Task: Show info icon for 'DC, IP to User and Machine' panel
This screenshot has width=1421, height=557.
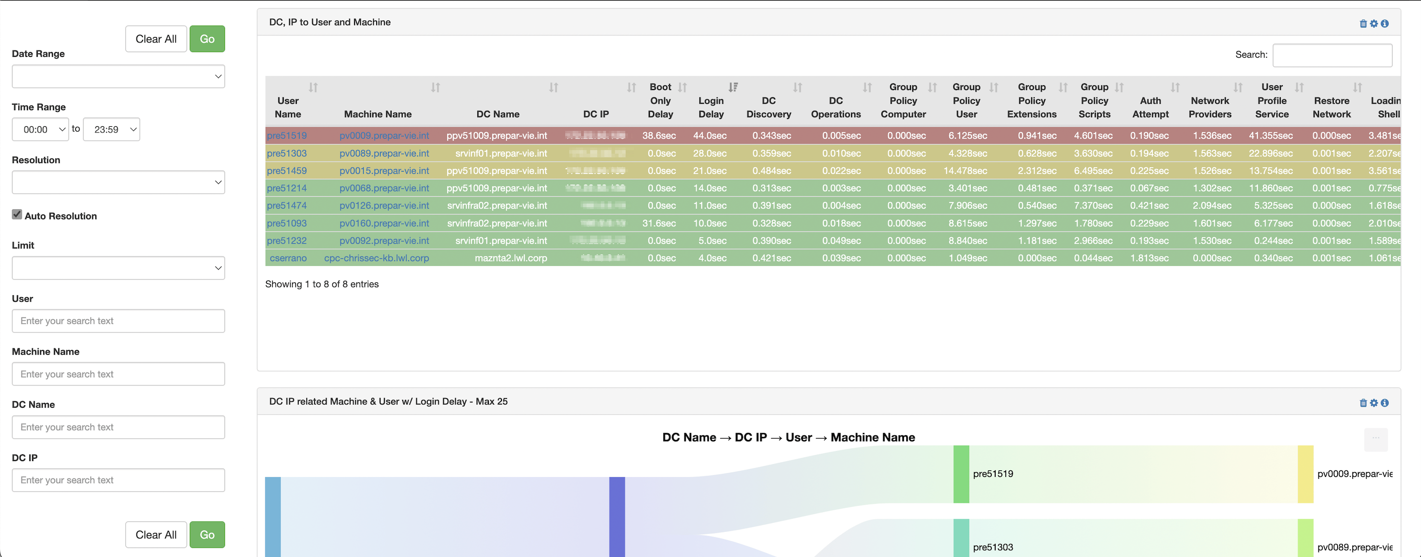Action: click(1384, 24)
